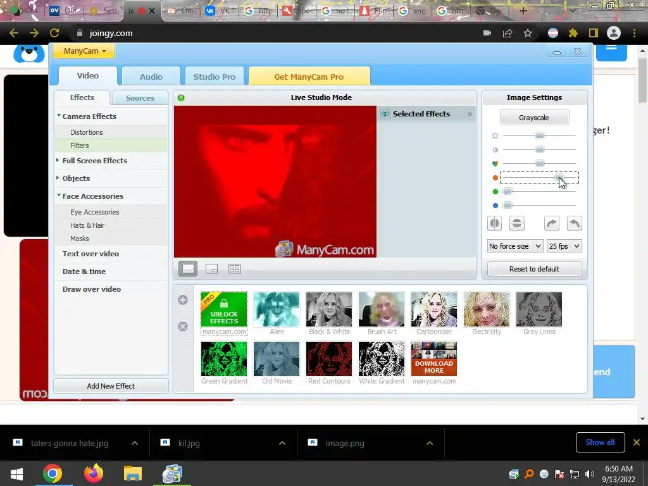Click the Add New Effect button
This screenshot has width=648, height=486.
[x=111, y=386]
